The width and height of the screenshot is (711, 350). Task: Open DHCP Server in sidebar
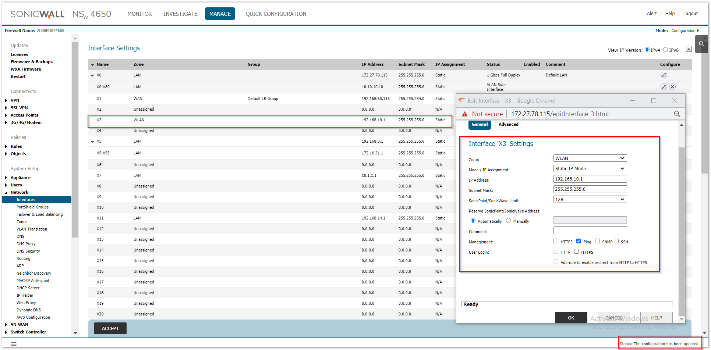pos(28,288)
